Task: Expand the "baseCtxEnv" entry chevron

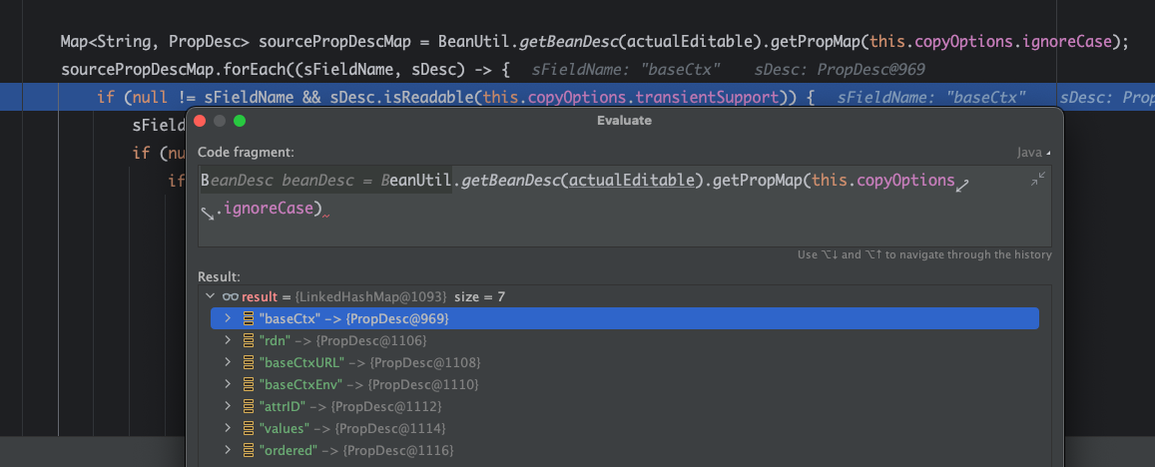Action: coord(228,384)
